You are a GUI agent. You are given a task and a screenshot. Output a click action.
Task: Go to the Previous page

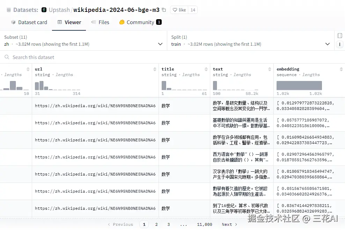(x=120, y=224)
